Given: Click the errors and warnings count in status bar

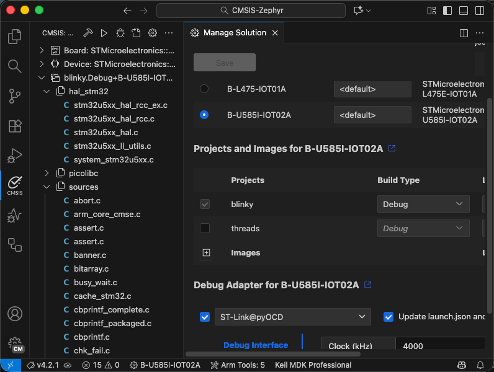Looking at the screenshot, I should (x=101, y=365).
